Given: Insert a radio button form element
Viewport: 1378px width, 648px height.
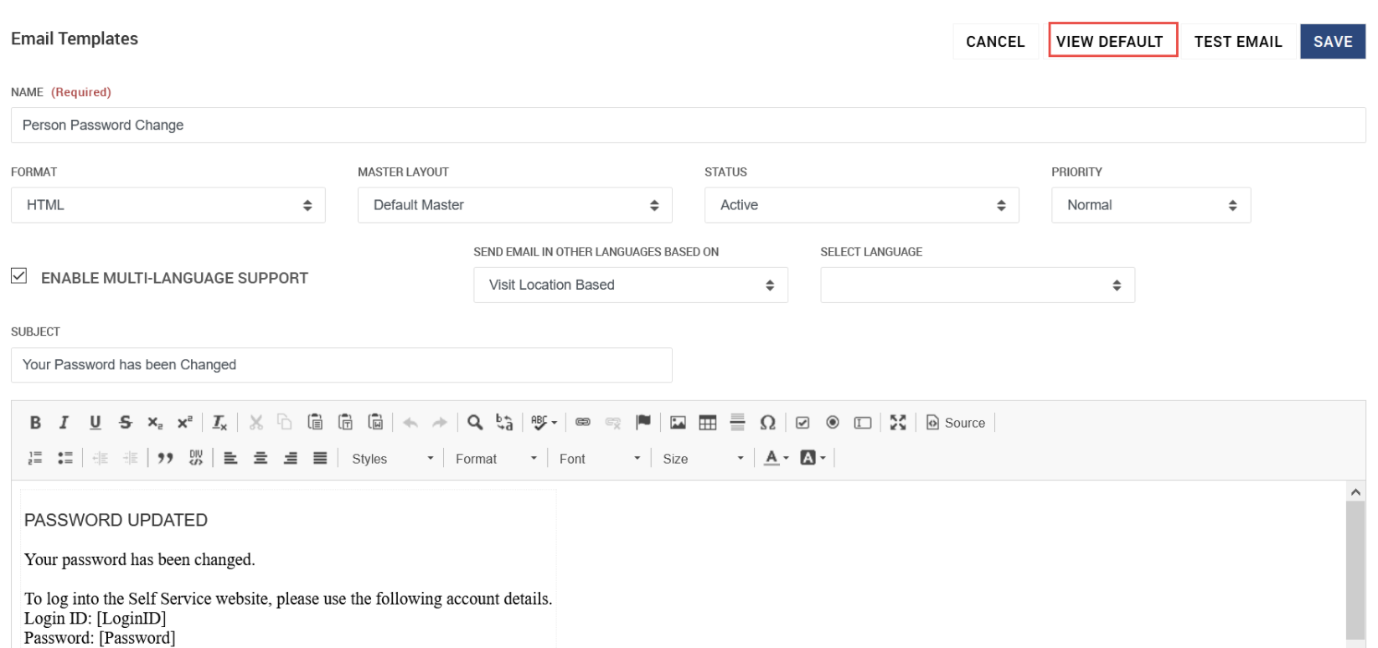Looking at the screenshot, I should pos(833,423).
